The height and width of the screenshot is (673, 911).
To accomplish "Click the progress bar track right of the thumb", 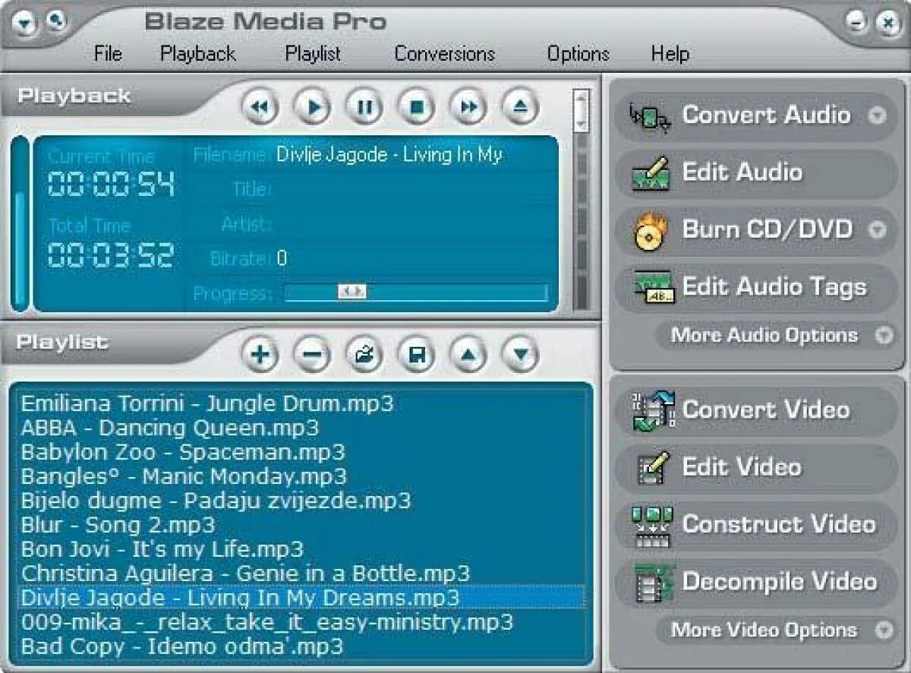I will (x=455, y=292).
